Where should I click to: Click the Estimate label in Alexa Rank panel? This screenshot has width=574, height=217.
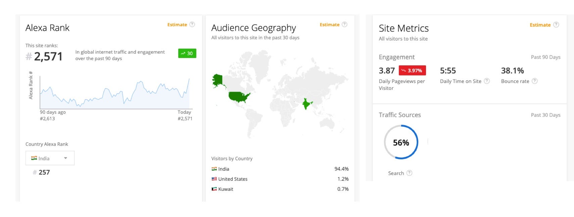177,24
